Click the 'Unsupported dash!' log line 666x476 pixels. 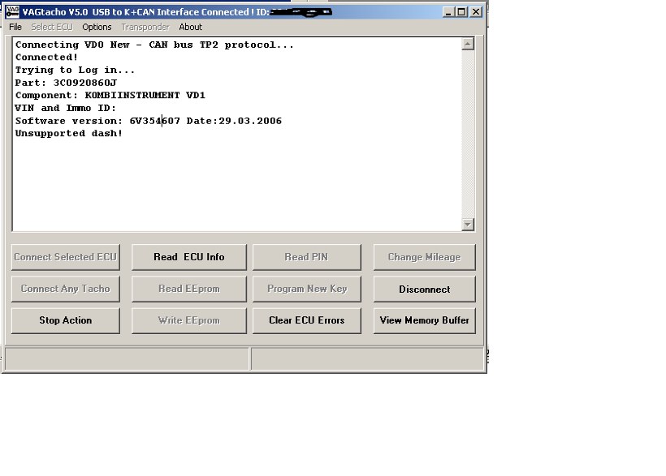[x=69, y=133]
